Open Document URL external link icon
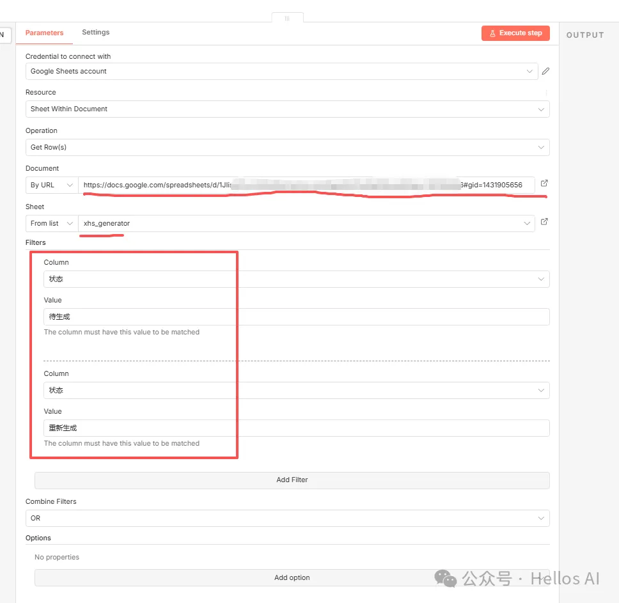This screenshot has height=603, width=619. click(544, 184)
